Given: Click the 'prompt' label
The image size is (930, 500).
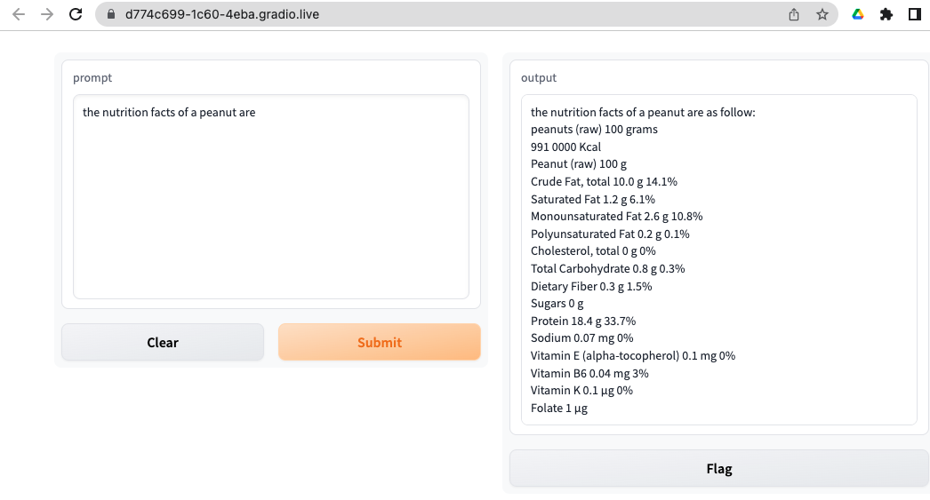Looking at the screenshot, I should point(92,78).
